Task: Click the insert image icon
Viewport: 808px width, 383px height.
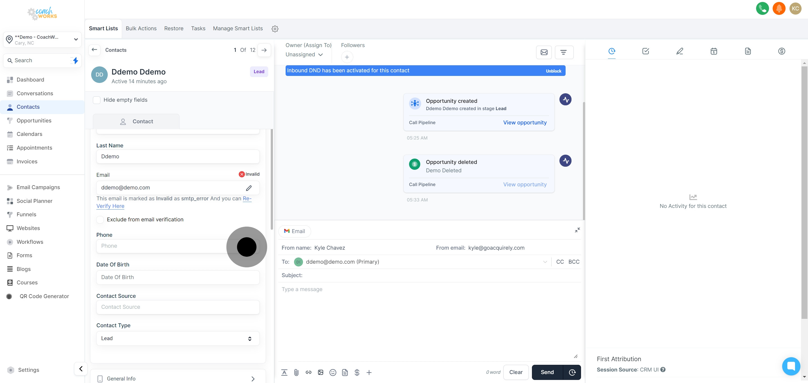Action: point(321,372)
